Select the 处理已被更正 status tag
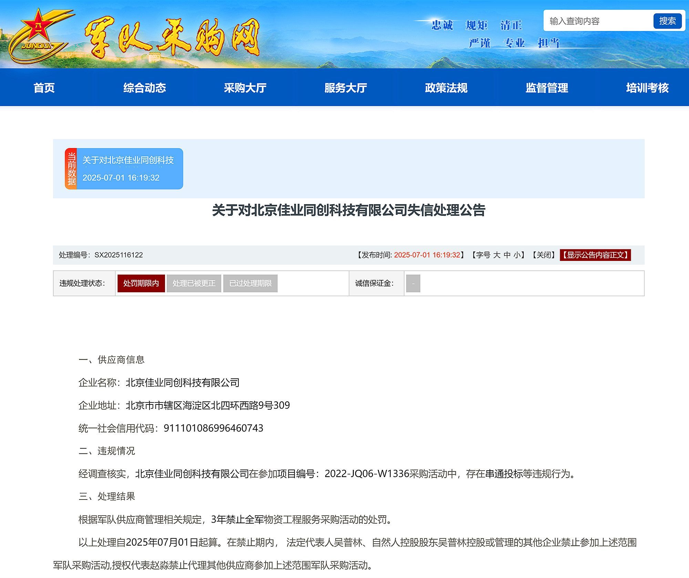The image size is (689, 578). coord(194,283)
